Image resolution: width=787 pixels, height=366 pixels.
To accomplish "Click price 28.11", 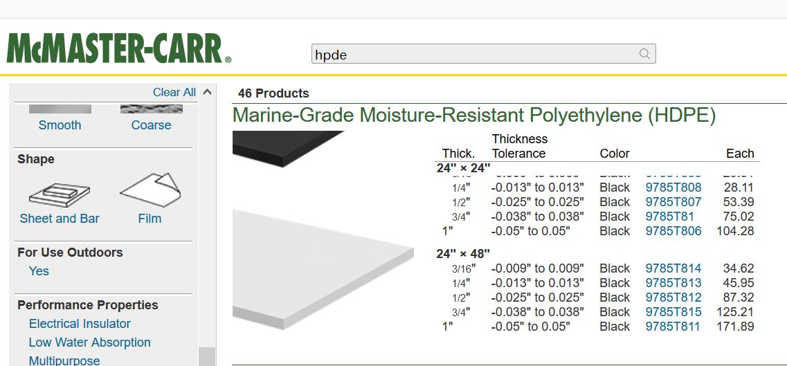I will click(739, 188).
